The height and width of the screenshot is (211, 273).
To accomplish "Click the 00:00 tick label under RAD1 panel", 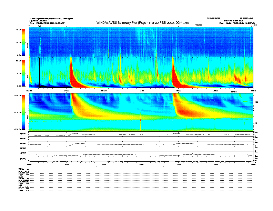I will pos(29,91).
